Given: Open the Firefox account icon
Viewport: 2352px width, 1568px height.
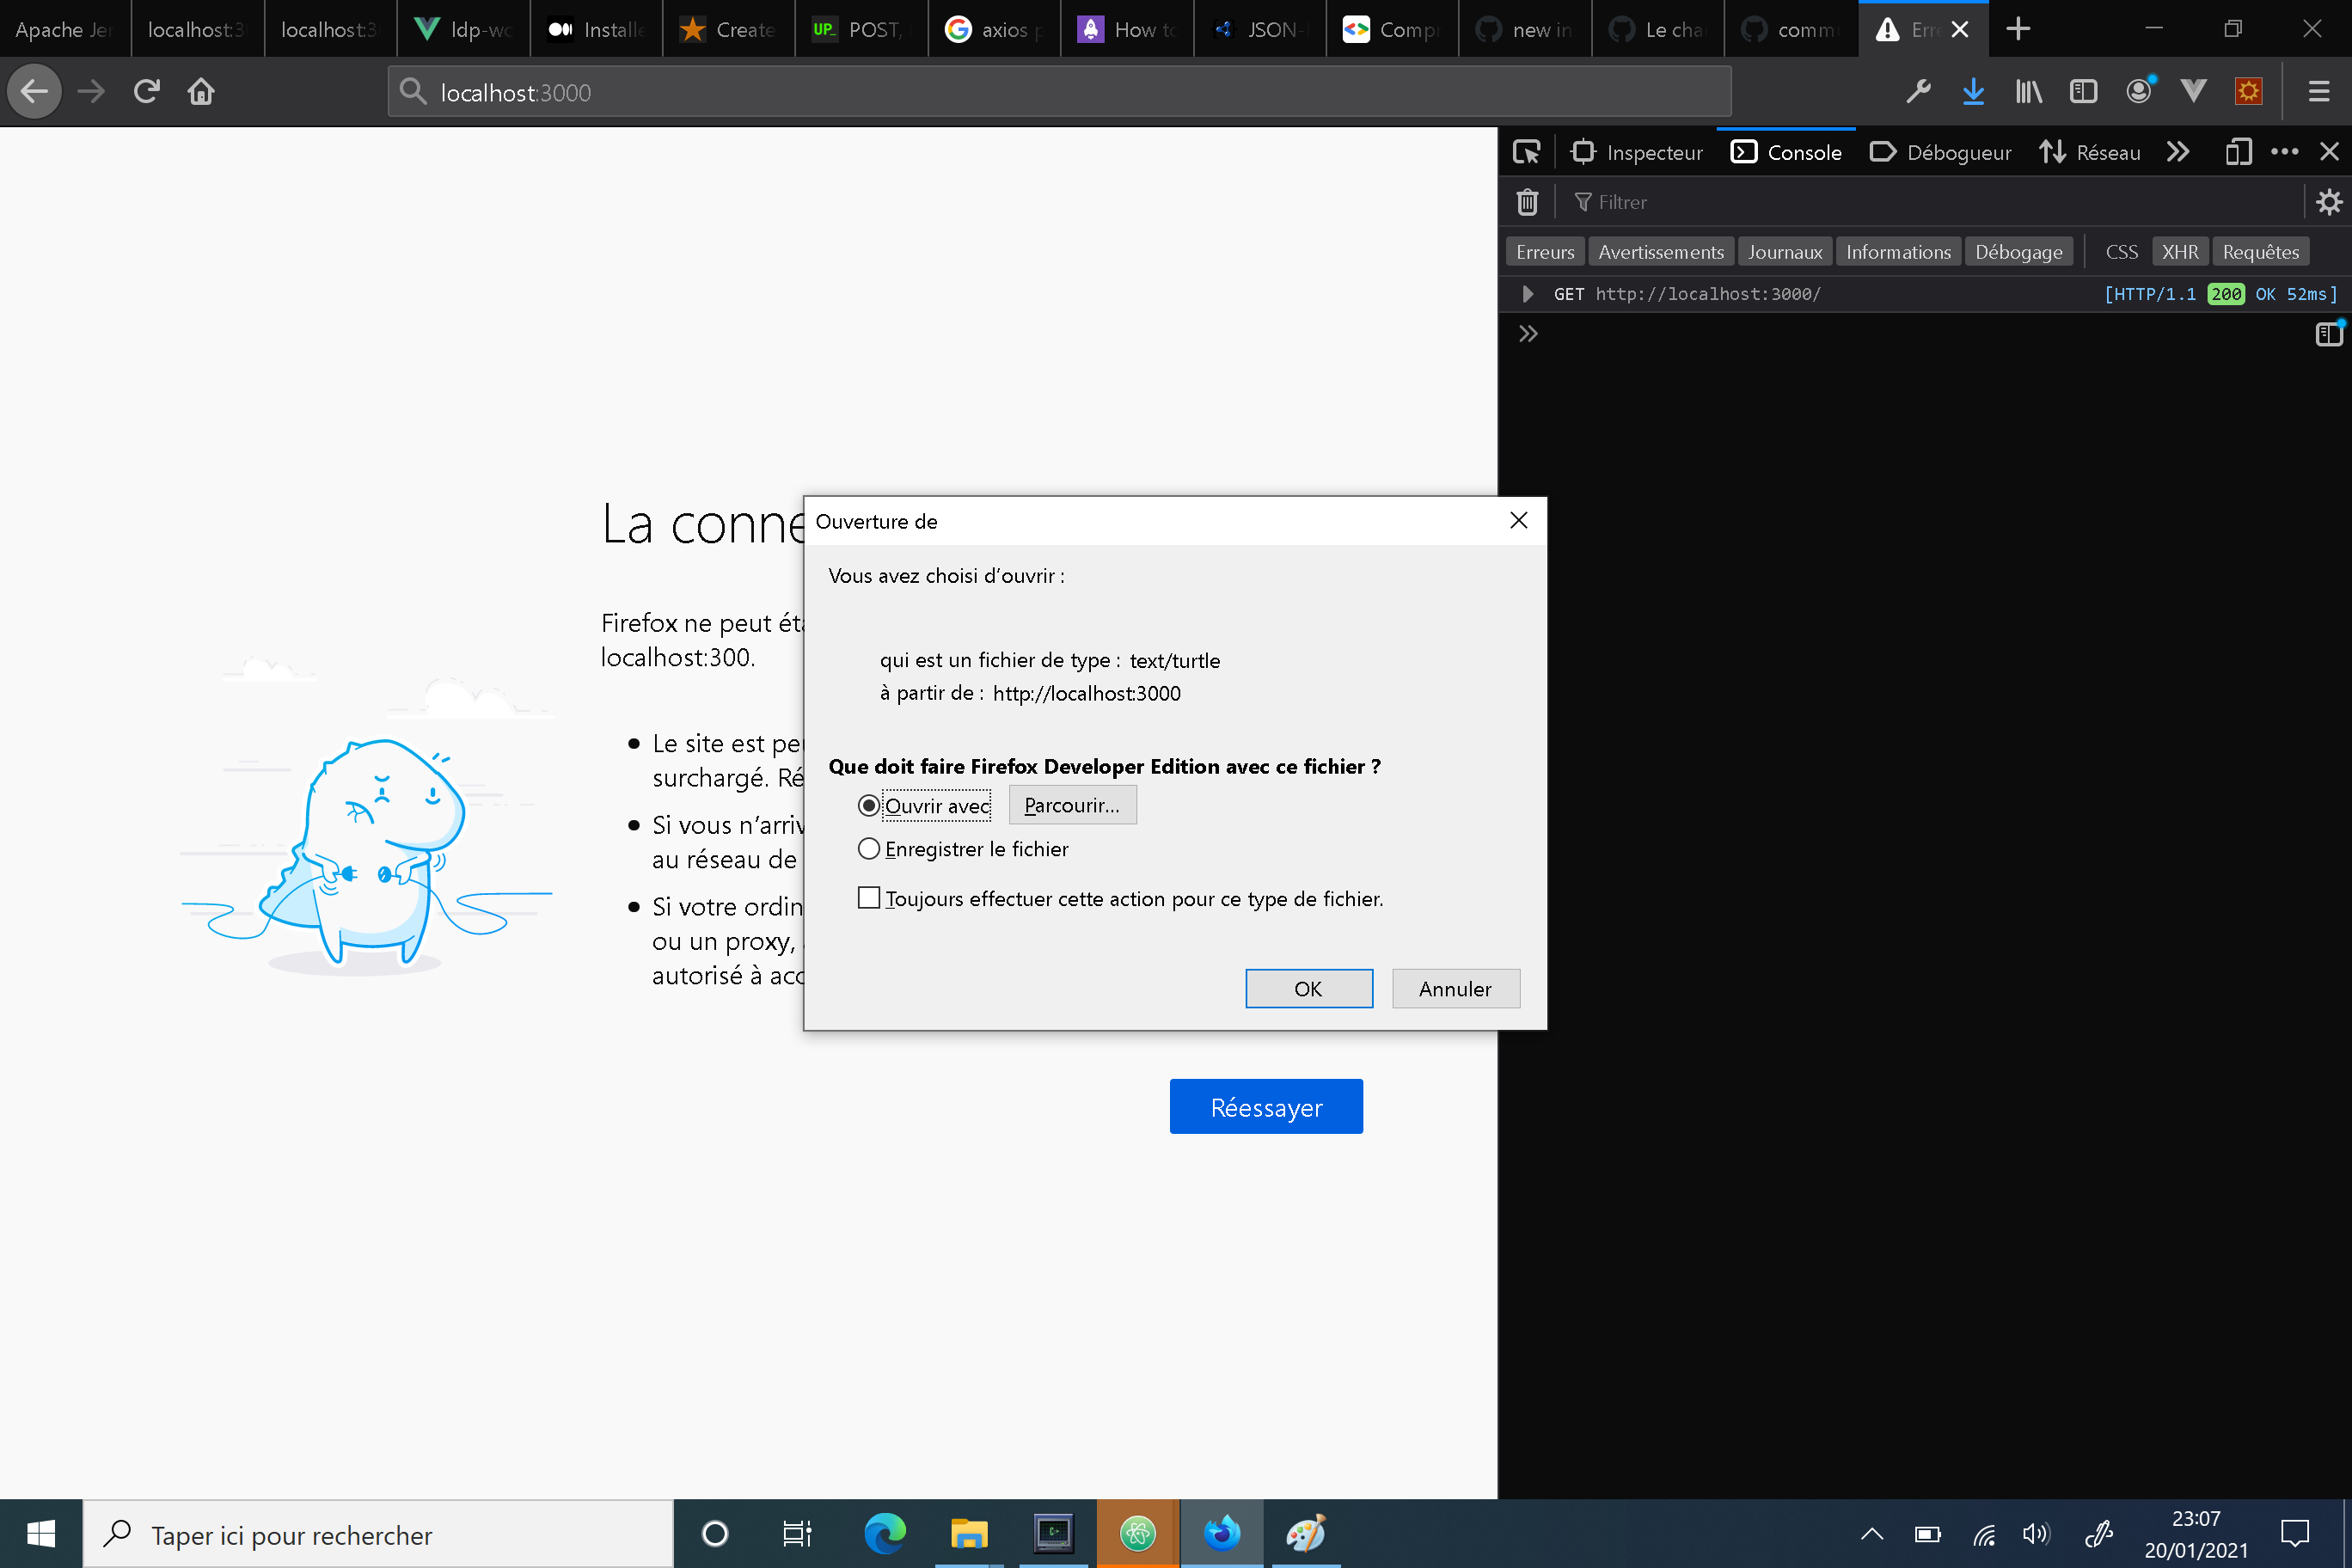Looking at the screenshot, I should pyautogui.click(x=2139, y=91).
